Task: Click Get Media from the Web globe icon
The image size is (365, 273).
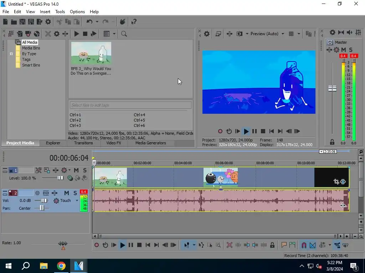Action: point(37,34)
